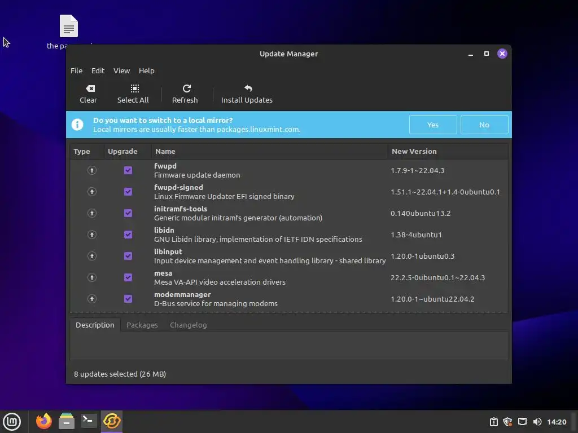This screenshot has height=433, width=578.
Task: Open the Terminal from the panel
Action: point(89,421)
